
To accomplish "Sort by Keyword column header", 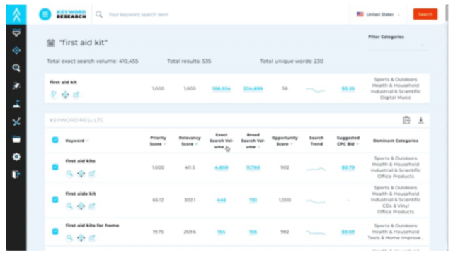I will (77, 141).
